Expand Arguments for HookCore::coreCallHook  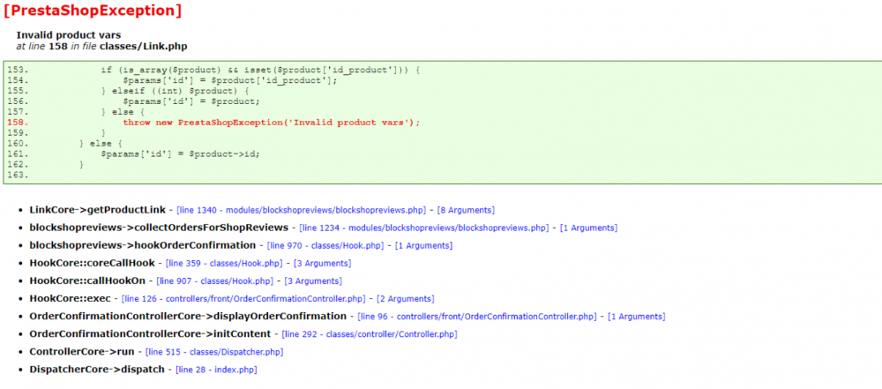click(x=322, y=264)
